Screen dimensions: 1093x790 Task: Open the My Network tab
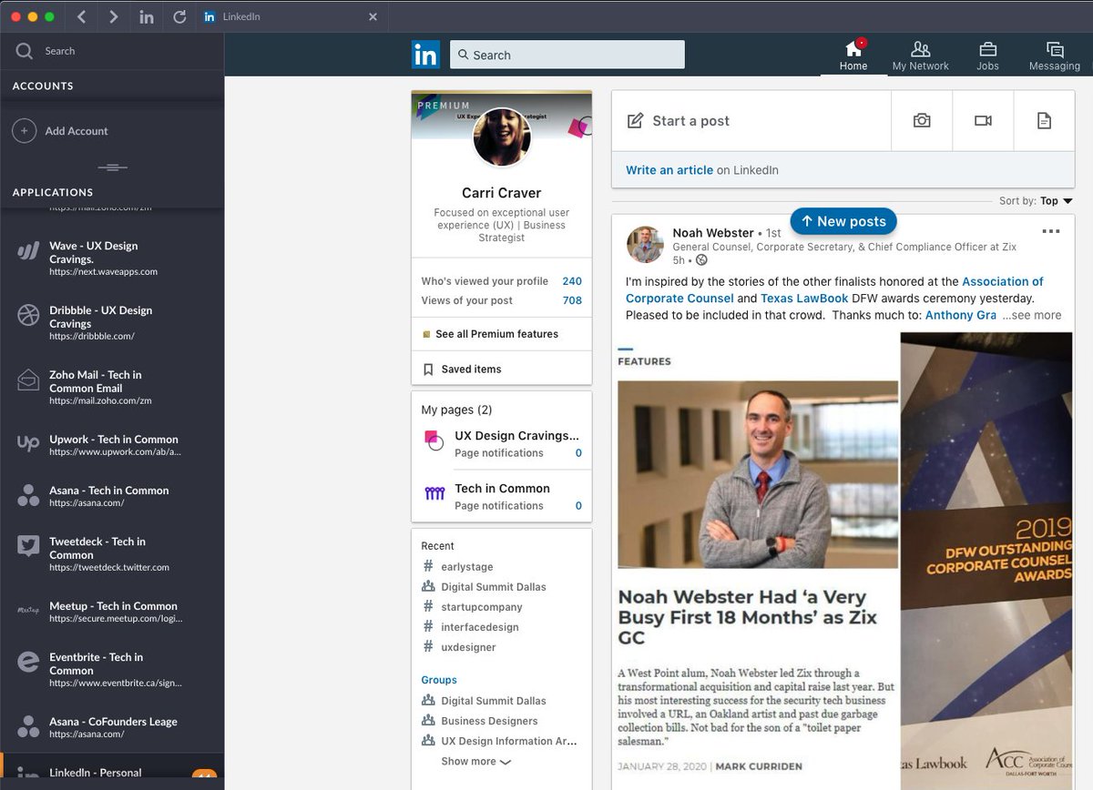[920, 55]
